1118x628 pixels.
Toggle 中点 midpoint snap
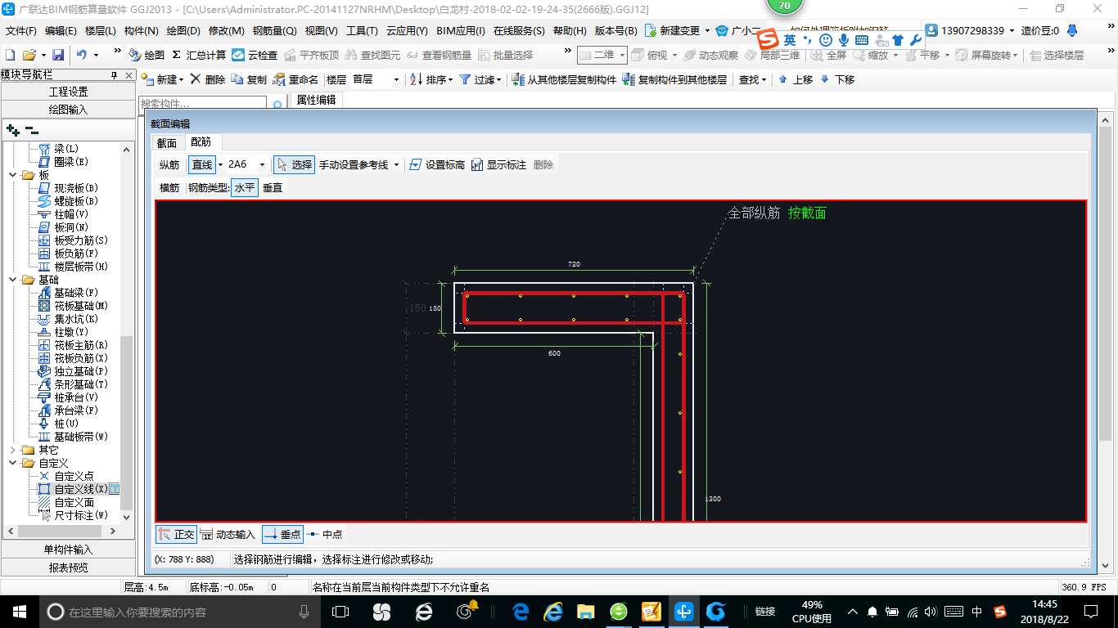(325, 534)
